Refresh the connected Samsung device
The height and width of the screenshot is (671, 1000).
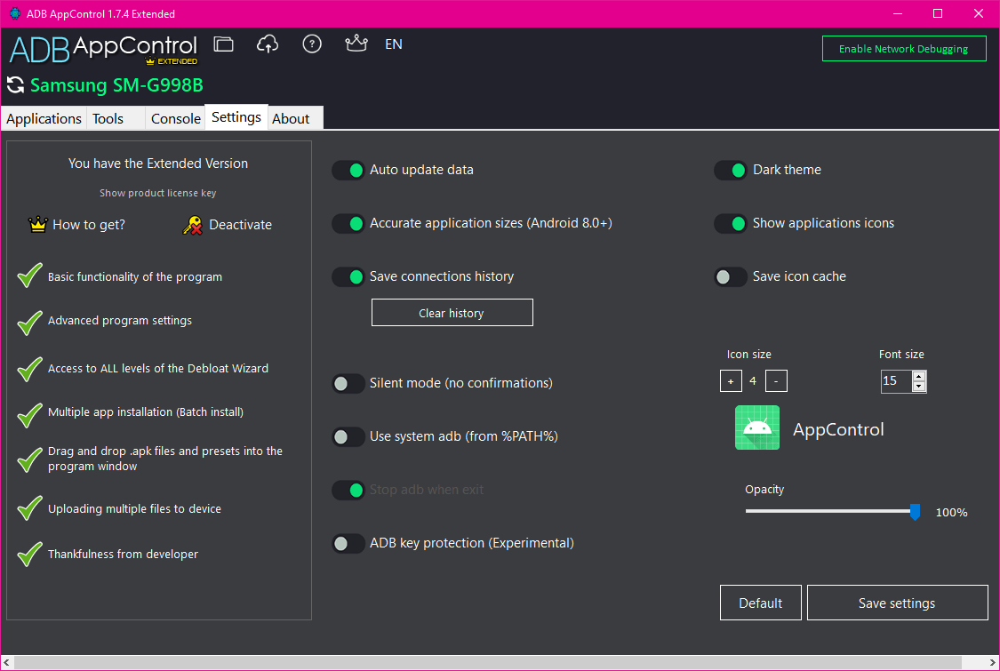tap(13, 85)
